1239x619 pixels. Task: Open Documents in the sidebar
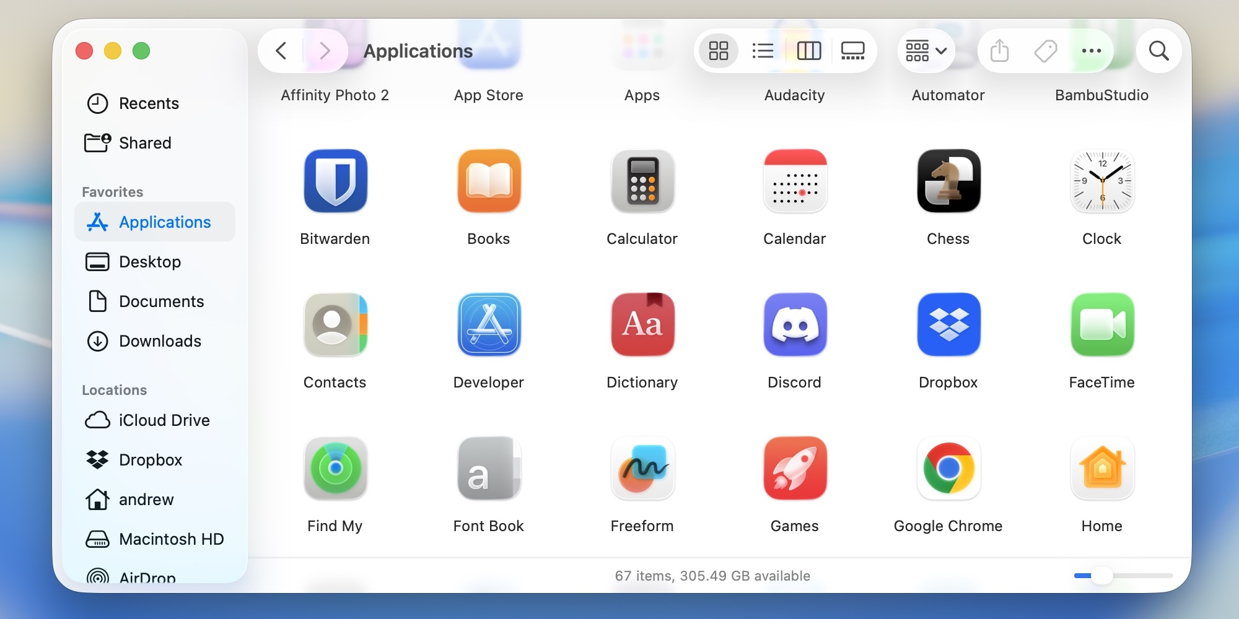coord(155,301)
